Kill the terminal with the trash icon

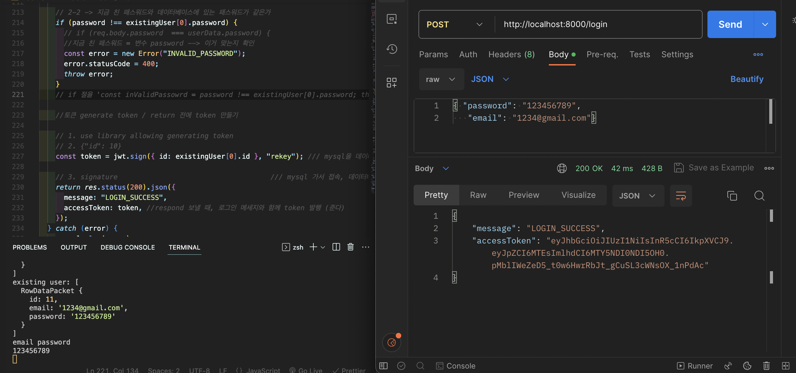pyautogui.click(x=350, y=247)
